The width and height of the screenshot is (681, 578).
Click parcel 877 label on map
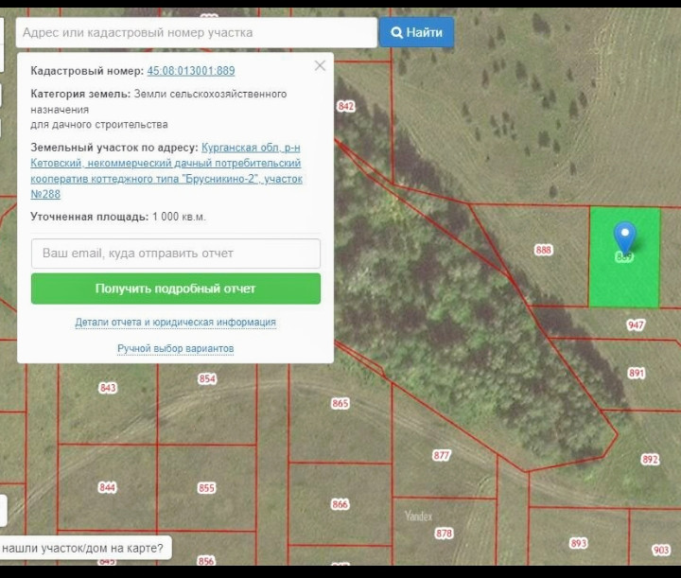coord(442,455)
